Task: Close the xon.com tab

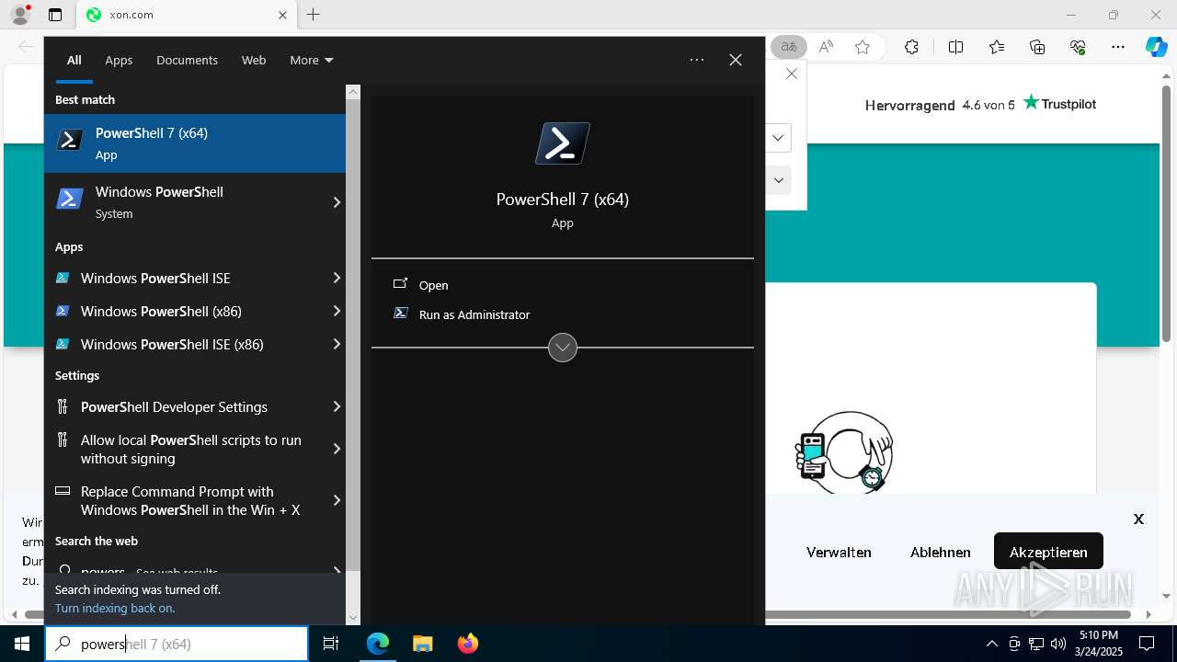Action: click(282, 15)
